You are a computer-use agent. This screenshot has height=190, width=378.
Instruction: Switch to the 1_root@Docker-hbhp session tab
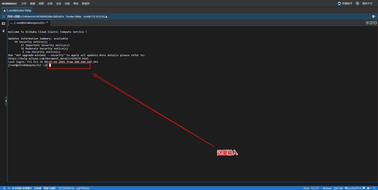(x=17, y=10)
